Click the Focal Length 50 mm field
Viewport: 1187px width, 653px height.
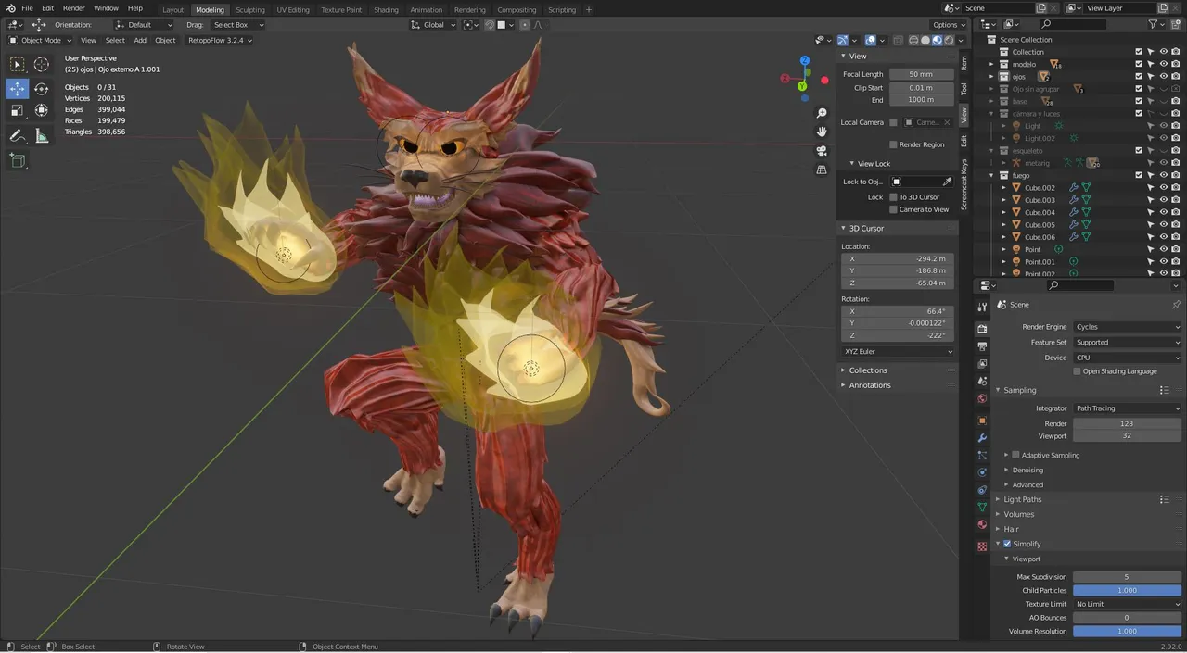tap(921, 74)
